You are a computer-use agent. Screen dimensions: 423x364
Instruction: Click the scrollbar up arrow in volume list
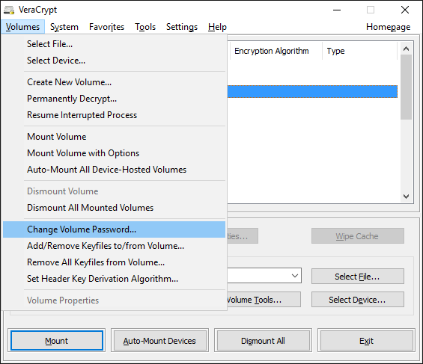(406, 49)
